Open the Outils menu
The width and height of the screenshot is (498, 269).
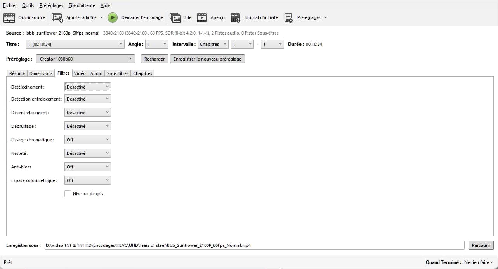28,5
